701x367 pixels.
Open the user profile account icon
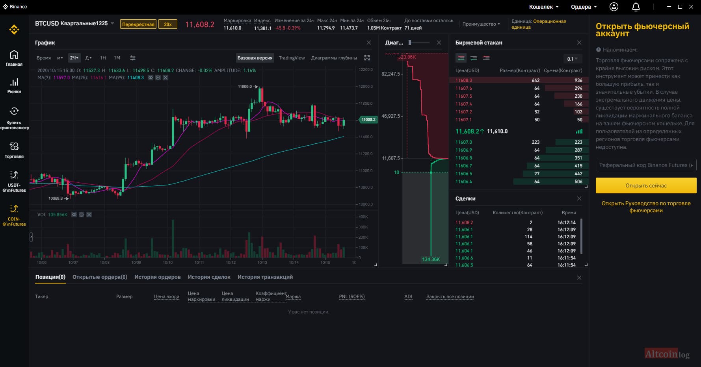[x=614, y=7]
